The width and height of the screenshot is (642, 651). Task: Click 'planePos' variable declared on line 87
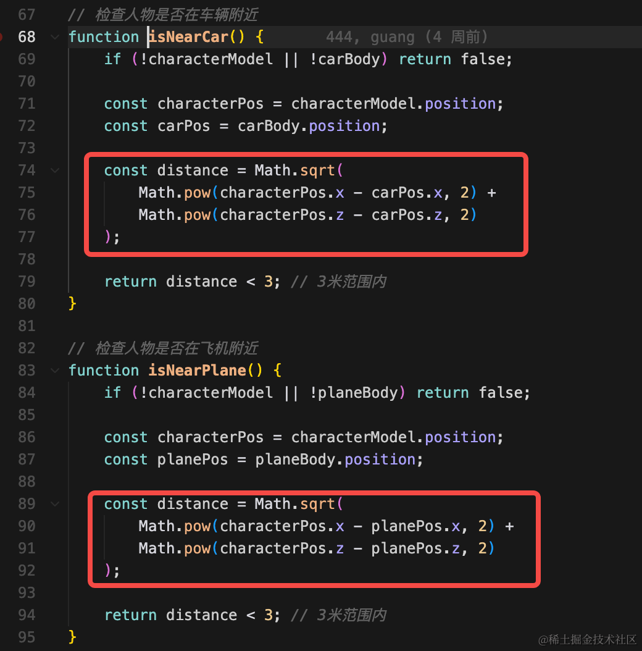[193, 460]
